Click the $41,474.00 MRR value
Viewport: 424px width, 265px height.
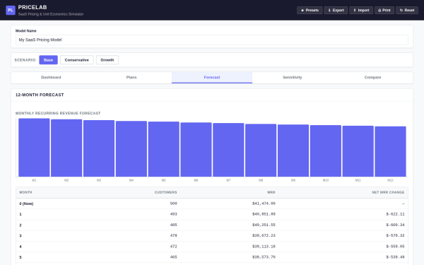[x=264, y=204]
